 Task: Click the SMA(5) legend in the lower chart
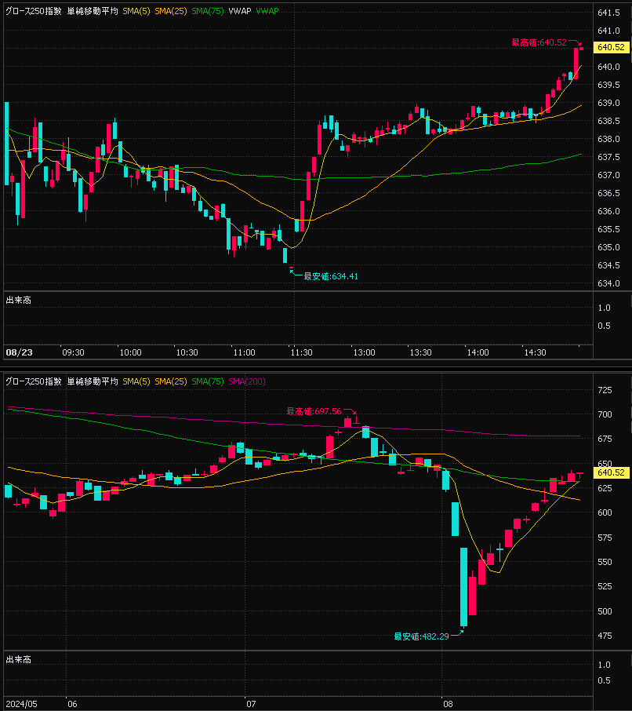coord(136,382)
